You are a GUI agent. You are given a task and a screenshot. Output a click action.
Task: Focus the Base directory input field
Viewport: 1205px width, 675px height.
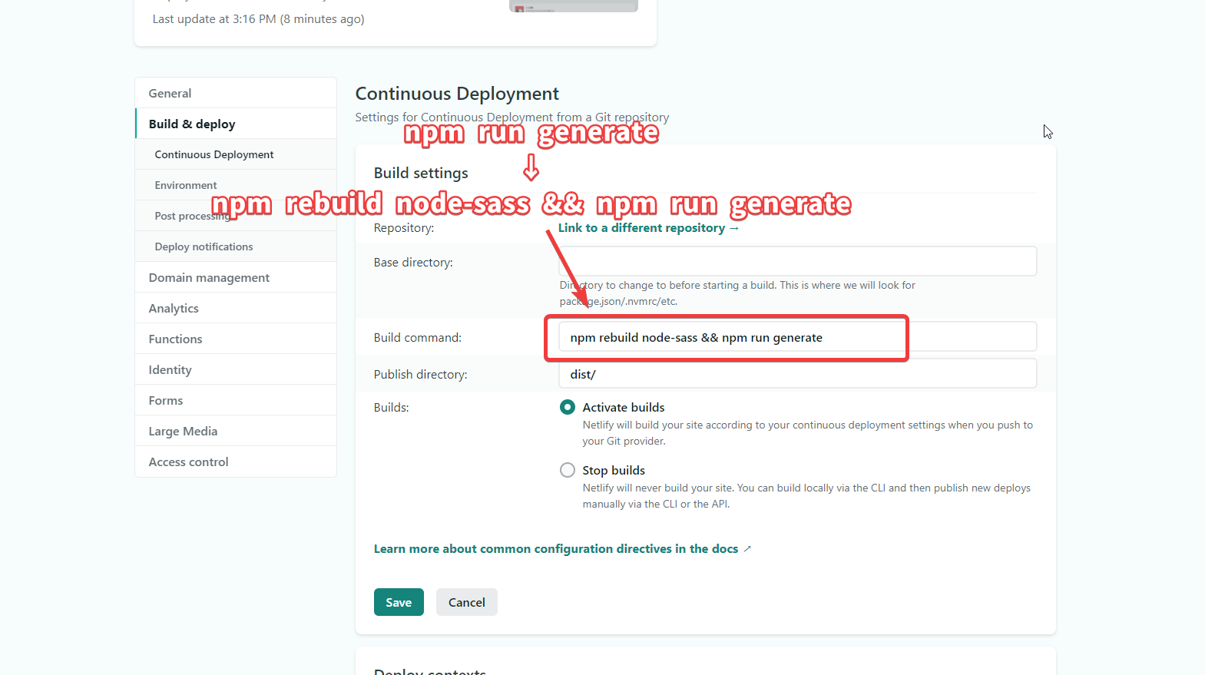tap(797, 261)
